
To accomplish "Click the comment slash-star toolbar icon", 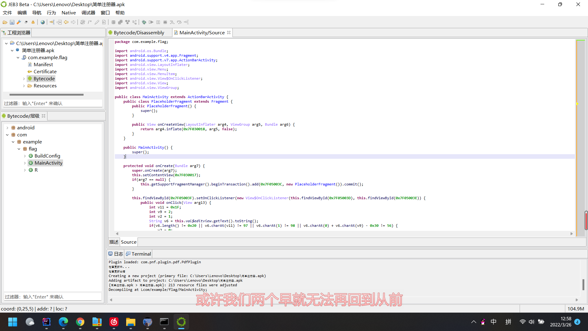I will 90,22.
